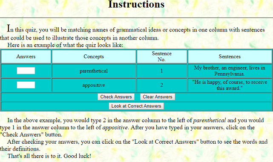Click the Sentences column header
The image size is (273, 162).
[230, 57]
